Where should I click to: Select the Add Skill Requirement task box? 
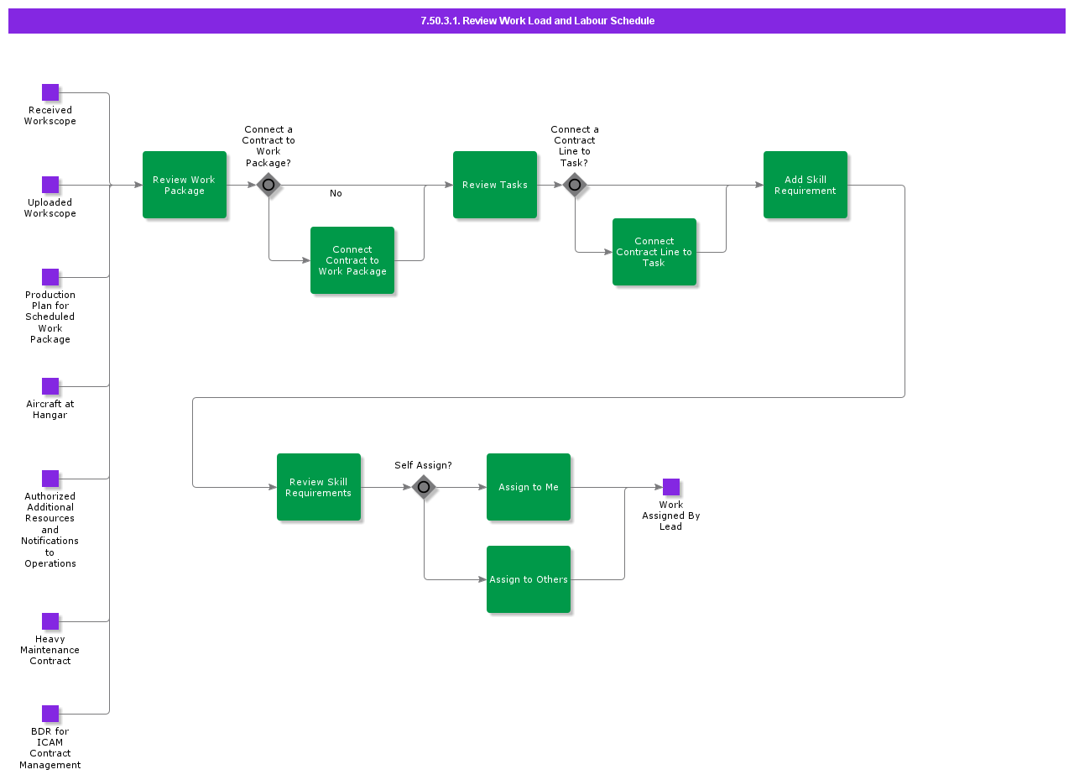(x=805, y=185)
